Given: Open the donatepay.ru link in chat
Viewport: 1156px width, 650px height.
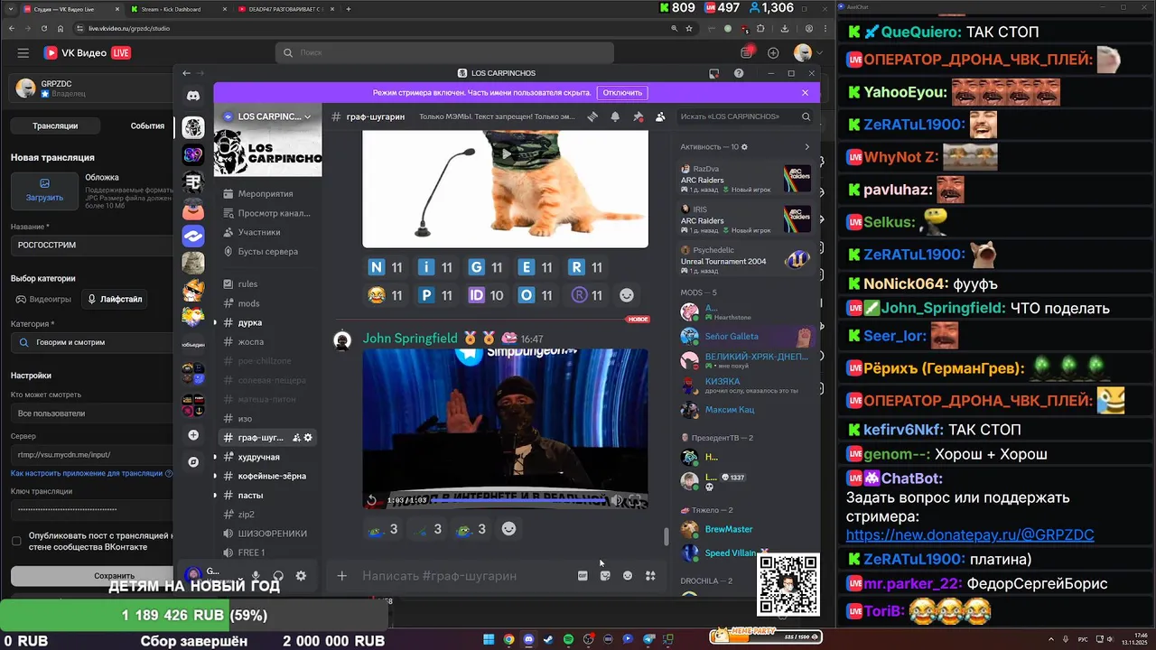Looking at the screenshot, I should tap(969, 534).
